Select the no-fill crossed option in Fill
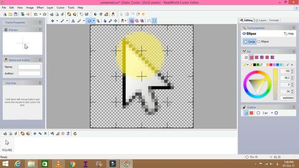Viewport: 299px width, 168px height. pyautogui.click(x=246, y=57)
